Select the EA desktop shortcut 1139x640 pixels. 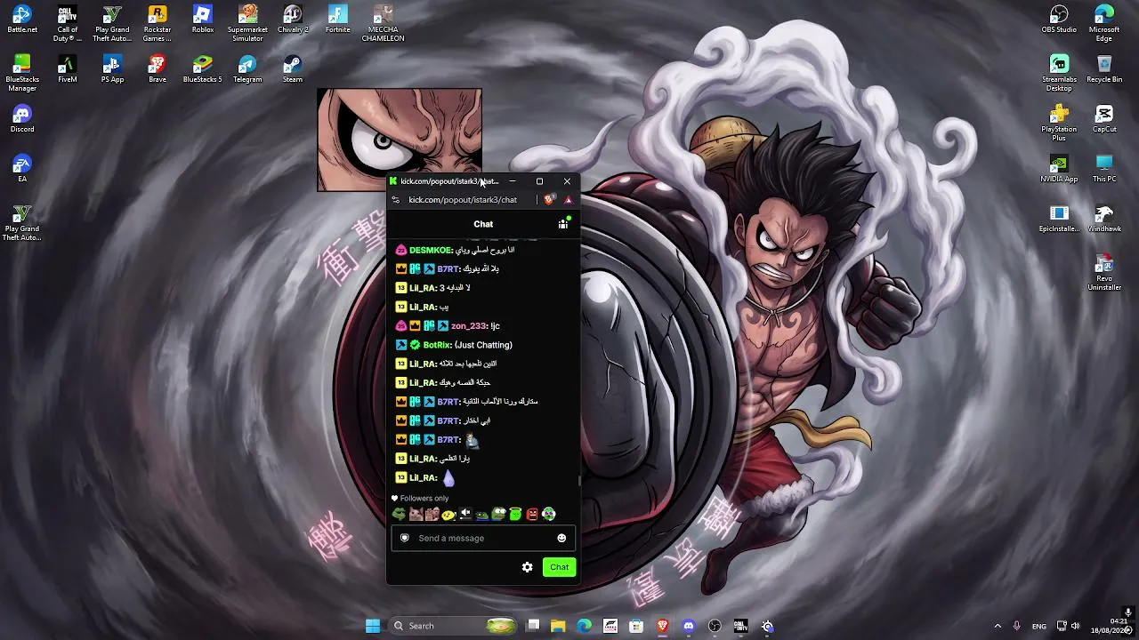pos(22,169)
